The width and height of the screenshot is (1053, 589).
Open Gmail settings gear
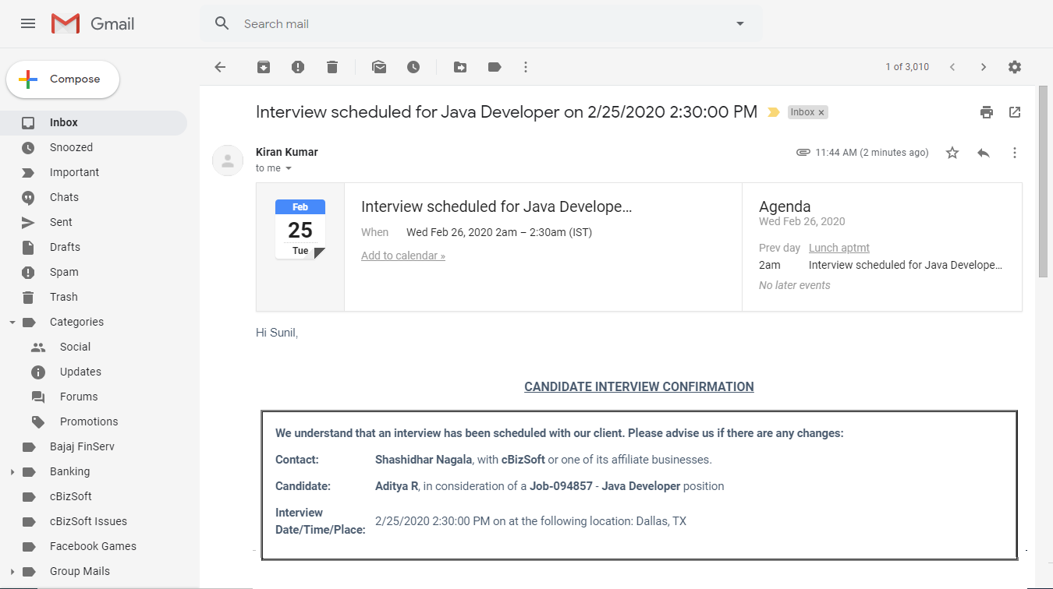[1015, 67]
